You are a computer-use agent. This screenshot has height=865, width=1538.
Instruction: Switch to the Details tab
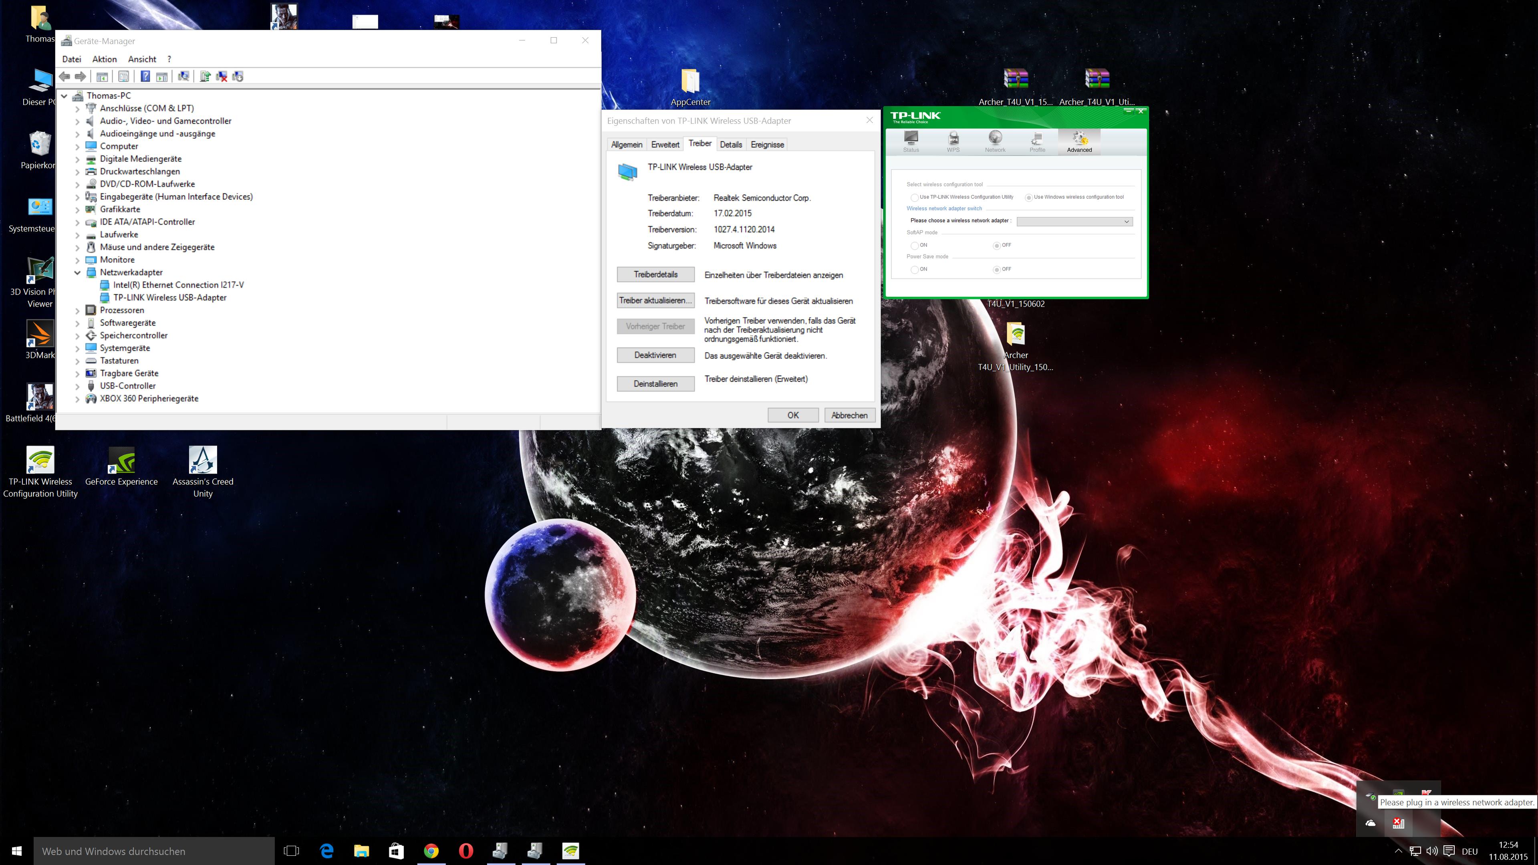[x=730, y=145]
